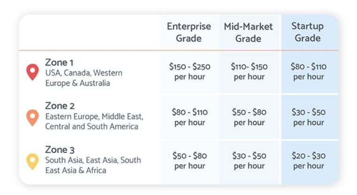The height and width of the screenshot is (195, 357).
Task: Select the $150 - $250 per hour cell
Action: (x=190, y=72)
